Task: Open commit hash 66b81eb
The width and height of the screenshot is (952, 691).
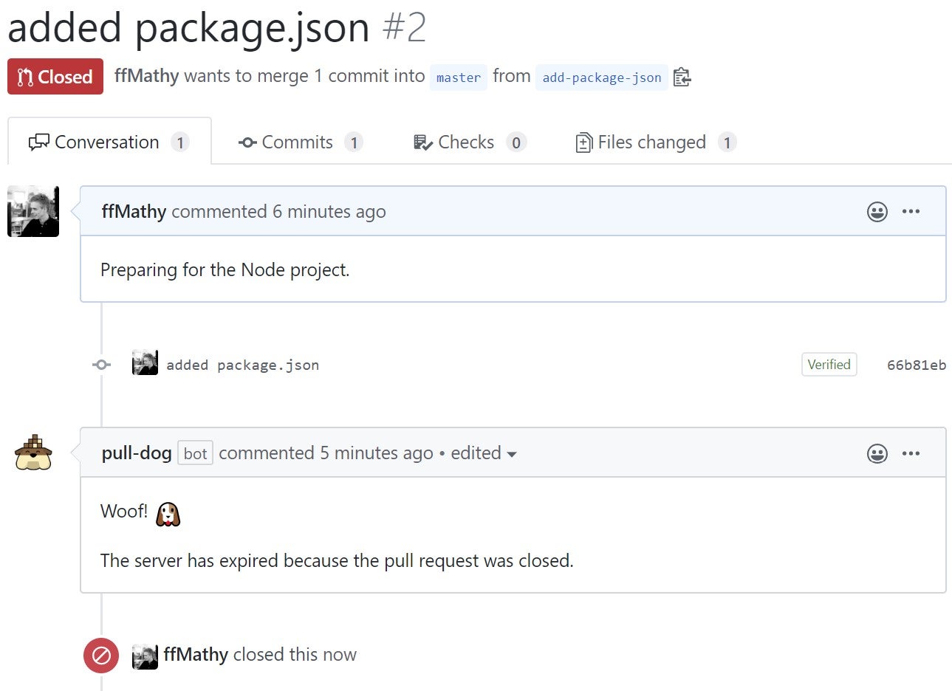Action: (916, 365)
